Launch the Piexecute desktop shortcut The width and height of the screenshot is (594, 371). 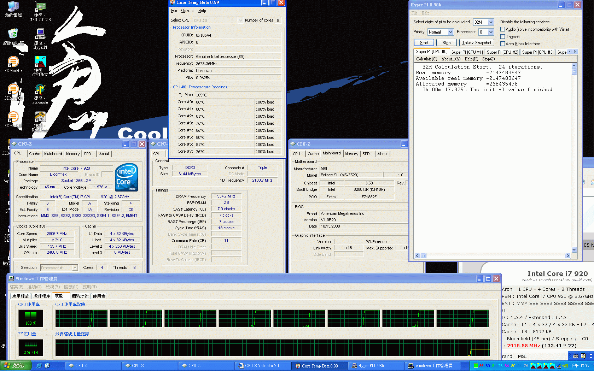(40, 94)
